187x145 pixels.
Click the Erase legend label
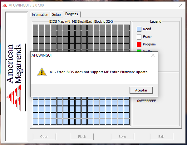[147, 37]
